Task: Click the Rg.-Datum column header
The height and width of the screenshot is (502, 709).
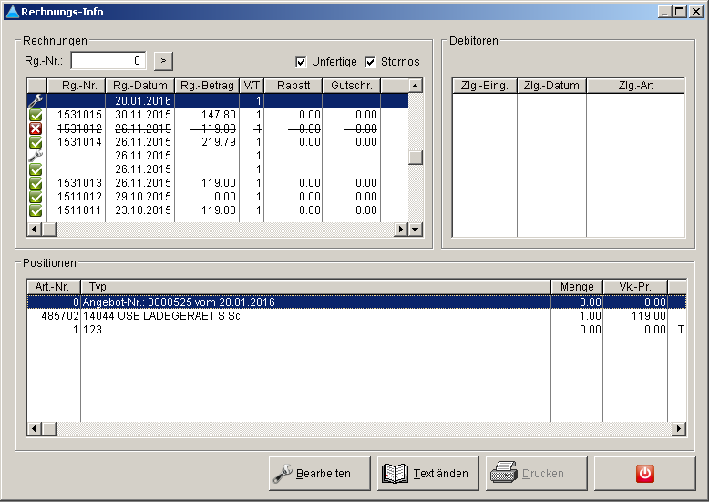Action: click(x=139, y=86)
